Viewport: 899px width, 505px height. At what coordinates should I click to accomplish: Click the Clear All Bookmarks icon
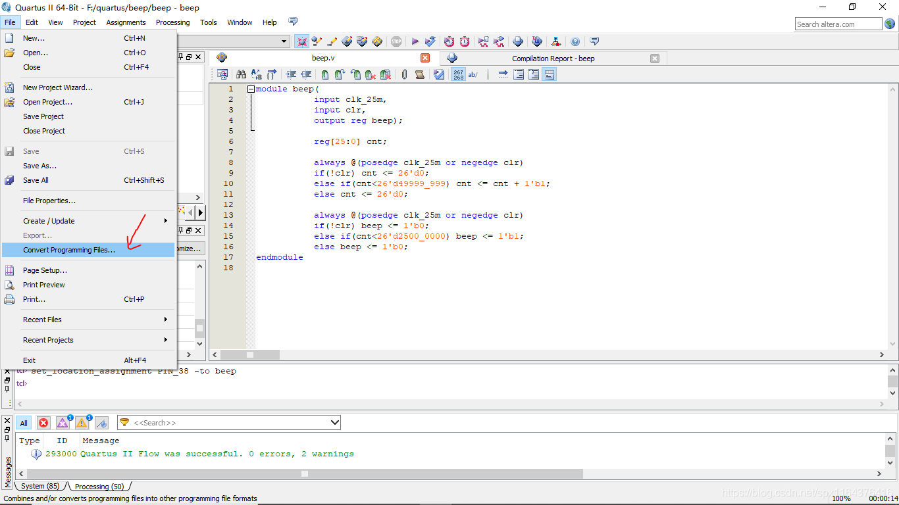385,75
